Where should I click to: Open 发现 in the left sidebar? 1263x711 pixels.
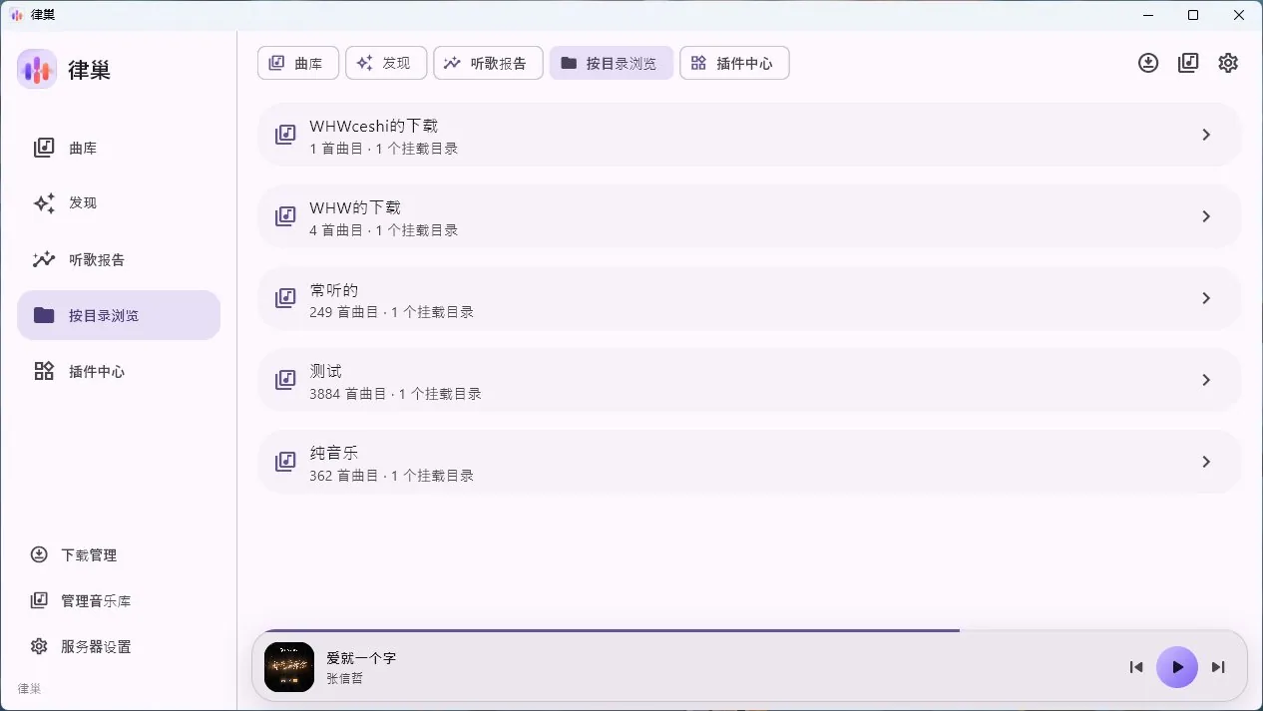pos(119,203)
